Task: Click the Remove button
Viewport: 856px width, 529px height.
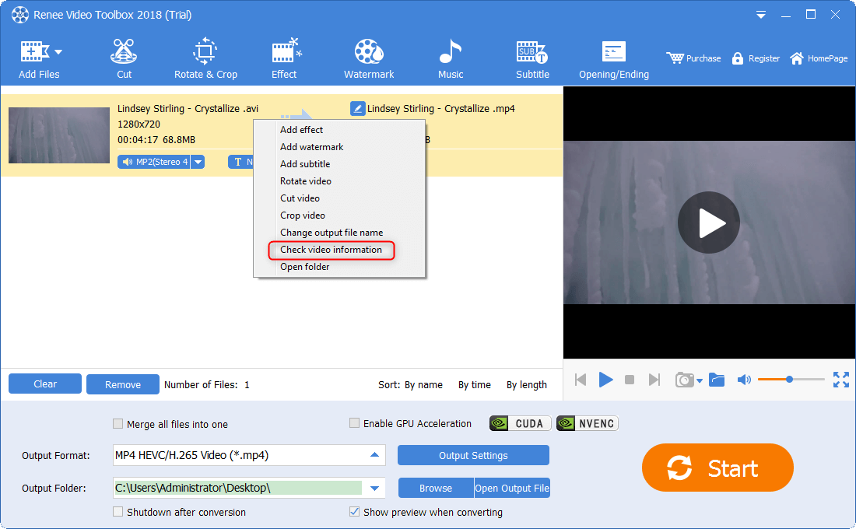Action: tap(123, 384)
